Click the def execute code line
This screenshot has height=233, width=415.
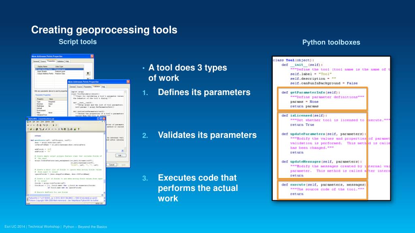[x=324, y=184]
